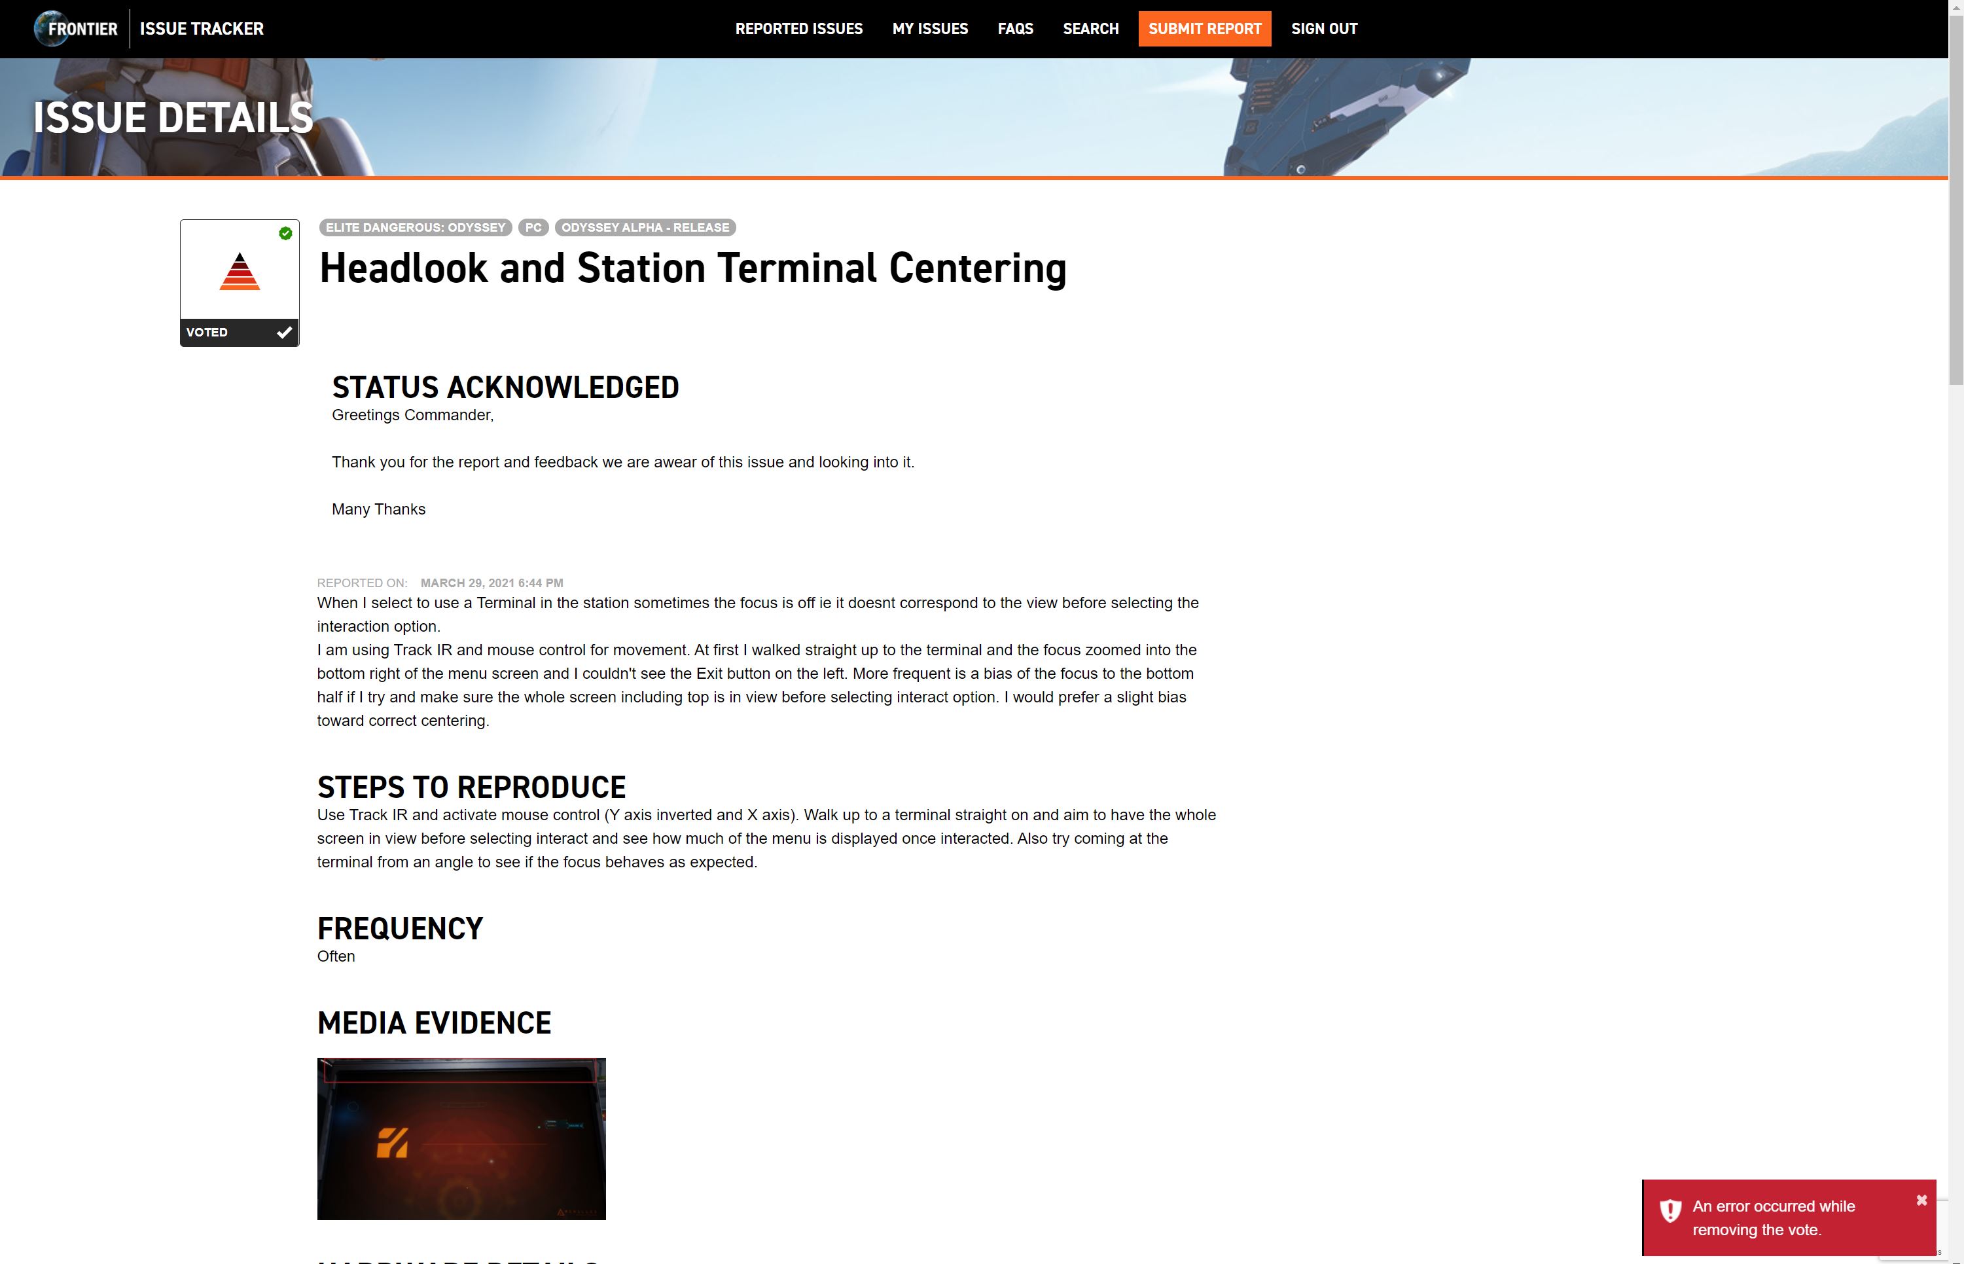Click the 'Many Thanks' line
The width and height of the screenshot is (1964, 1264).
coord(378,509)
